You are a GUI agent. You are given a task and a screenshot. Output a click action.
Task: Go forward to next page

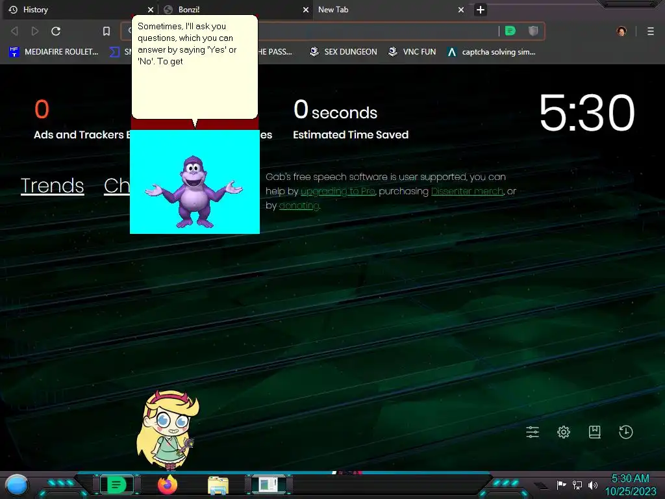35,31
